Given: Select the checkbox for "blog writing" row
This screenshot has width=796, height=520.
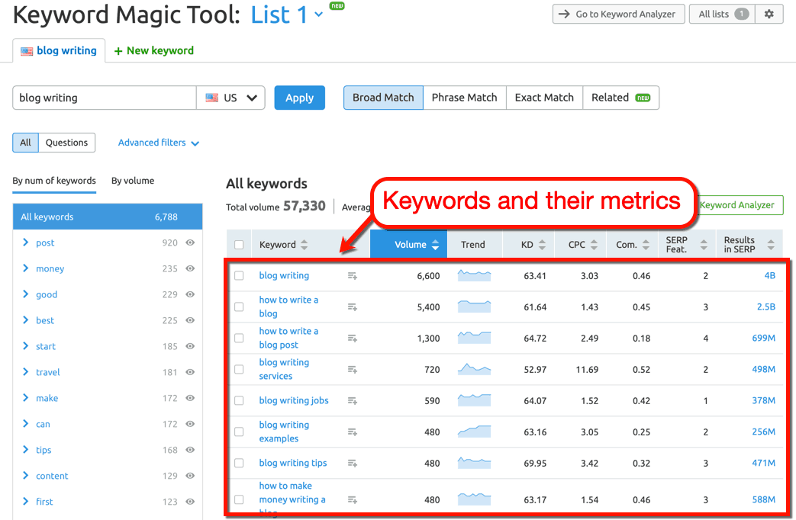Looking at the screenshot, I should point(239,275).
